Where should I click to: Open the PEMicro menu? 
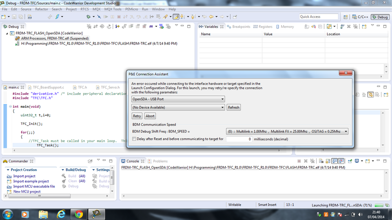click(x=131, y=9)
